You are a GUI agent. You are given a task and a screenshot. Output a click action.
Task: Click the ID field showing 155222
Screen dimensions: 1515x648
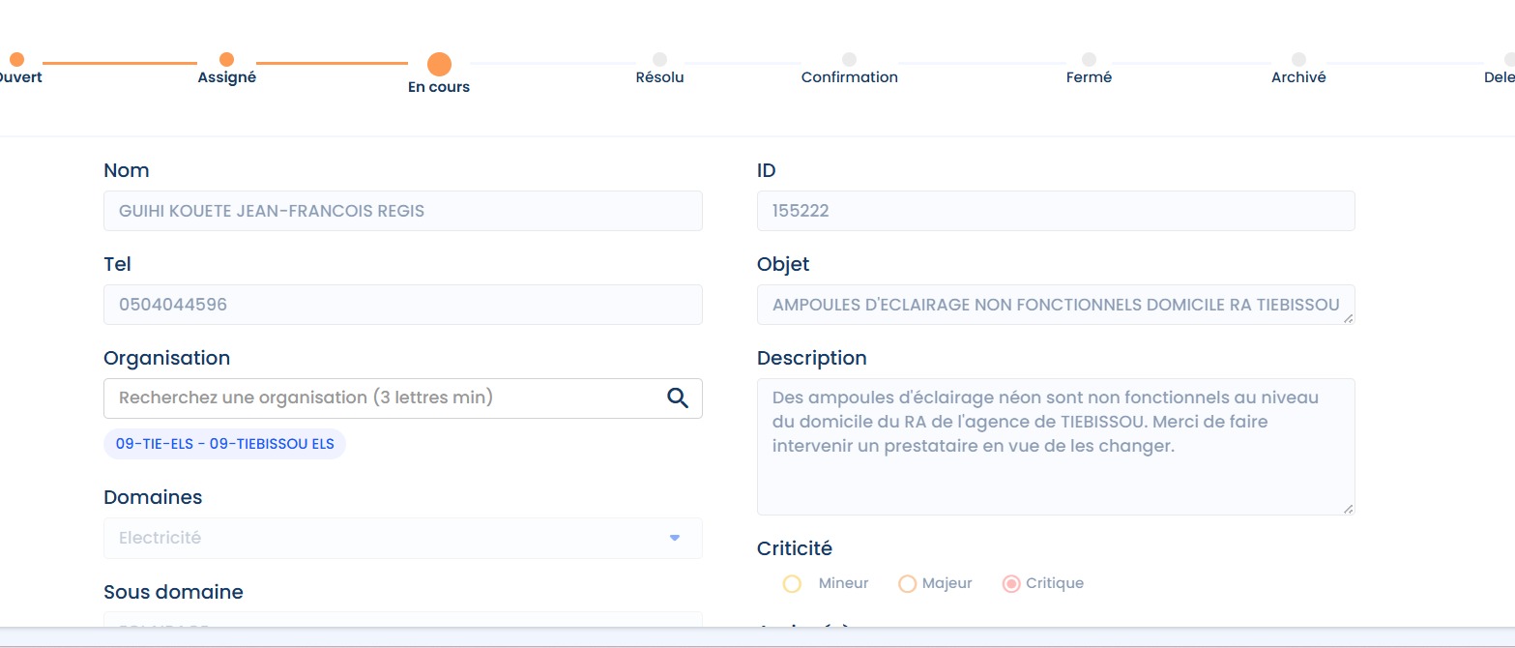1055,211
